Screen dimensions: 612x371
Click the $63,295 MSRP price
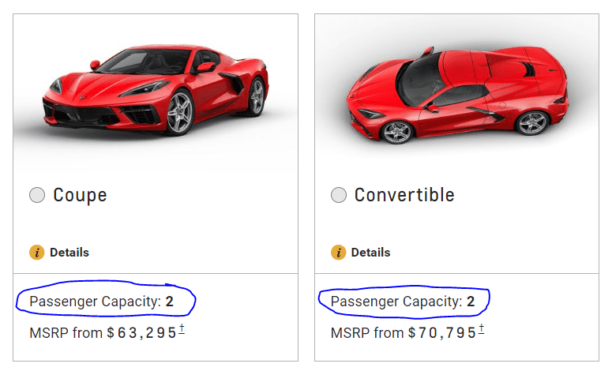[142, 333]
